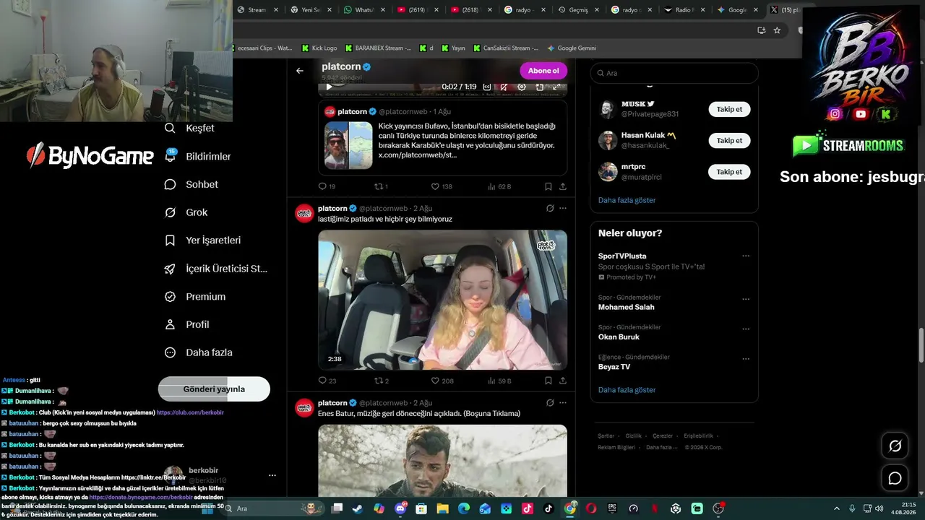Open more options for Mohamed Salah trend

pyautogui.click(x=746, y=299)
